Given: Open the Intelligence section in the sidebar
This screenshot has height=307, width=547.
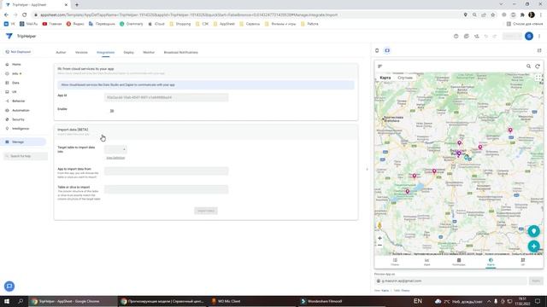Looking at the screenshot, I should [x=21, y=129].
